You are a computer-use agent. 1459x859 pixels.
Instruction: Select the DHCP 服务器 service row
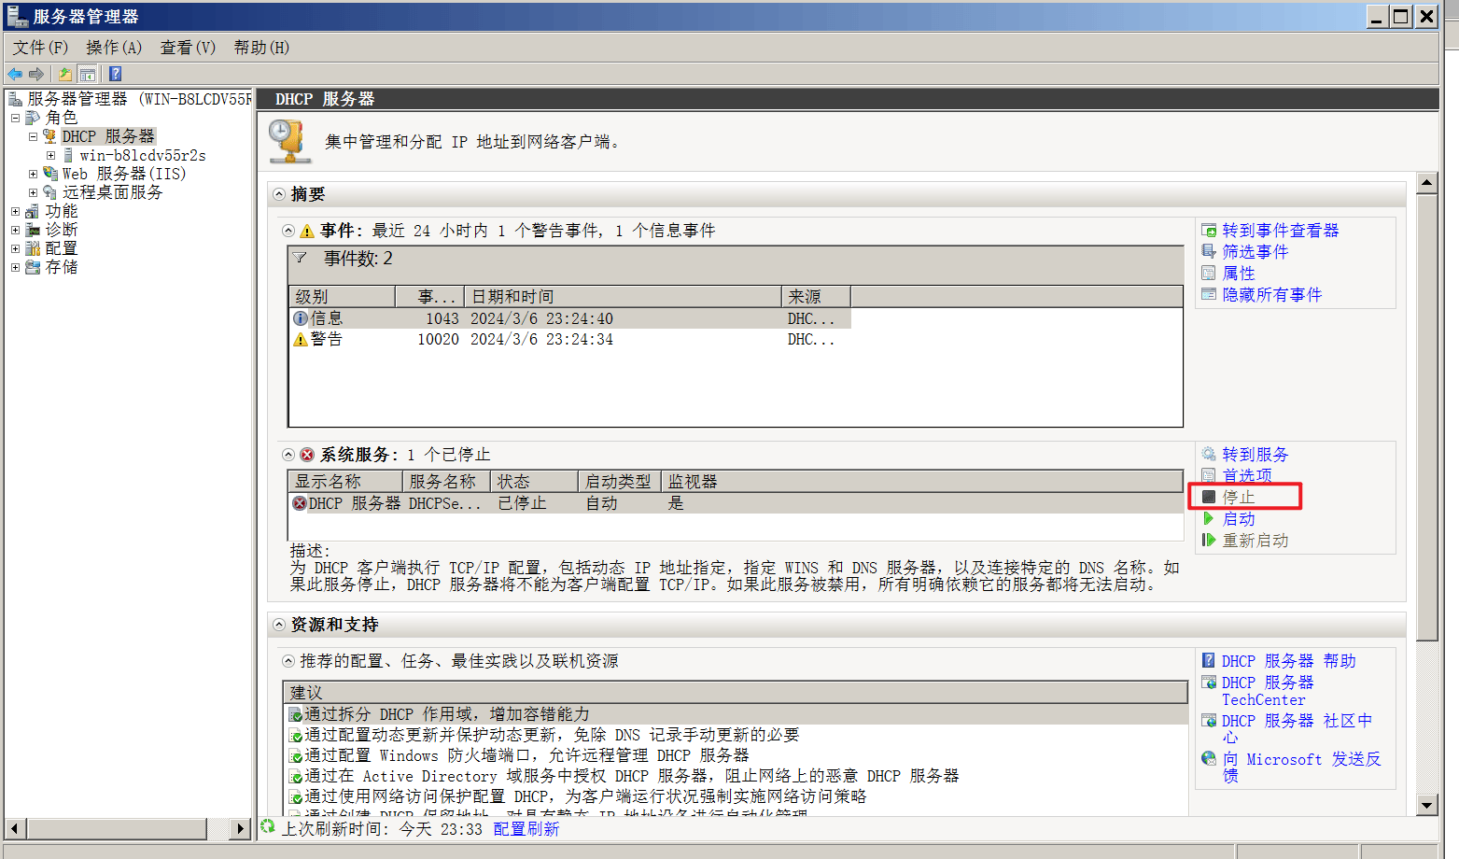[x=736, y=503]
